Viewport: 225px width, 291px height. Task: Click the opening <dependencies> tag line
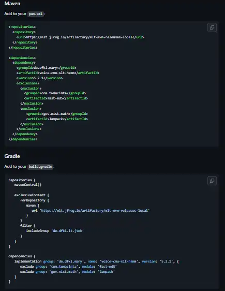coord(22,58)
